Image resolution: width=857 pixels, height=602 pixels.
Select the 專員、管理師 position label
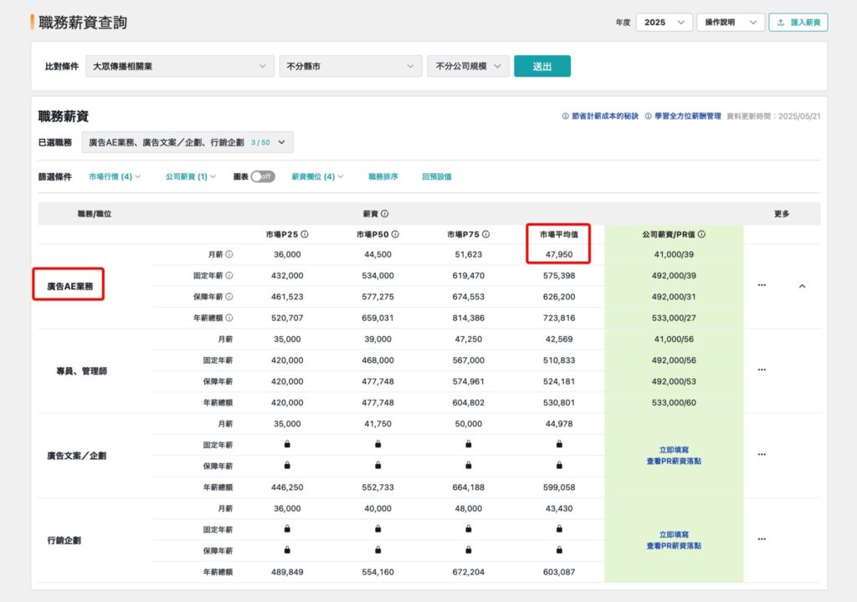(81, 371)
